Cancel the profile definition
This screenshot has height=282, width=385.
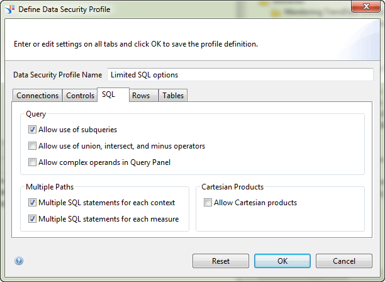tap(344, 261)
